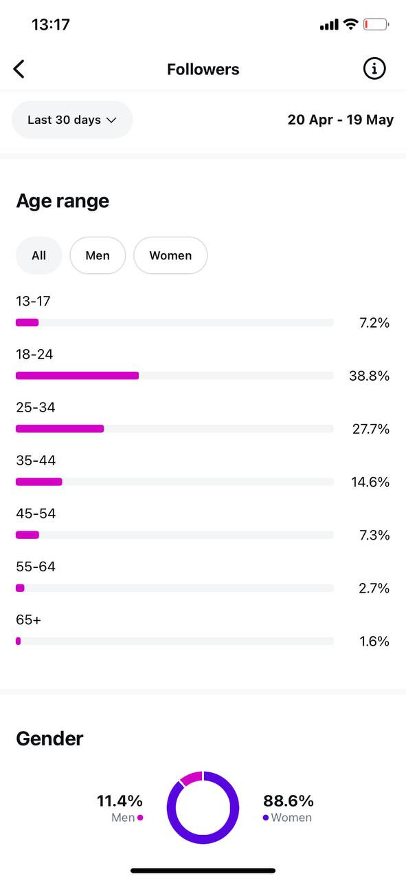Tap the battery status icon
This screenshot has height=881, width=406.
[376, 25]
